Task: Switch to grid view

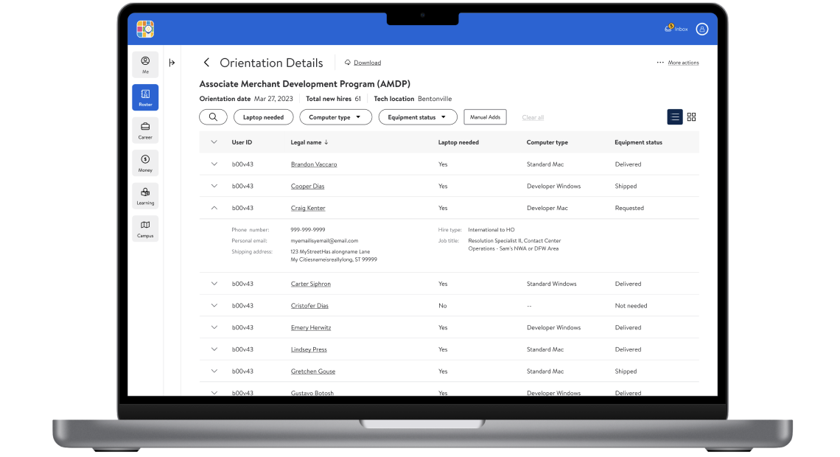Action: tap(692, 116)
